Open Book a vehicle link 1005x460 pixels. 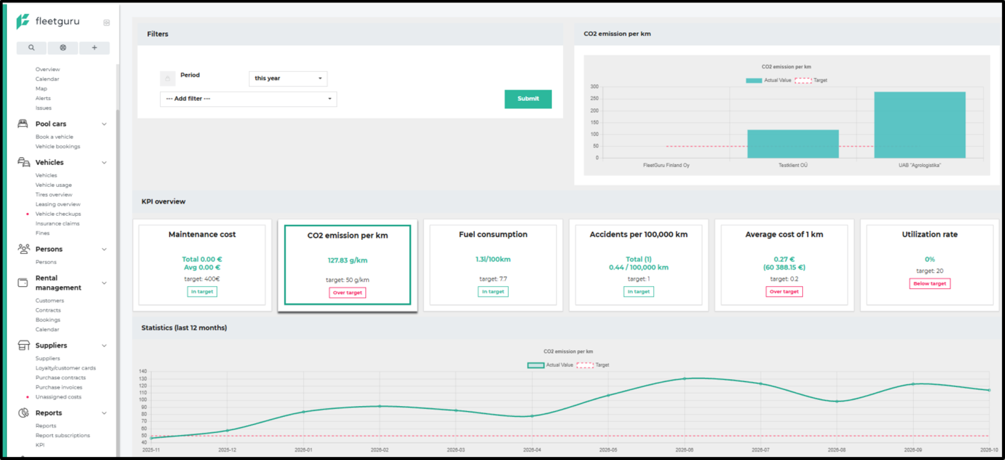54,137
